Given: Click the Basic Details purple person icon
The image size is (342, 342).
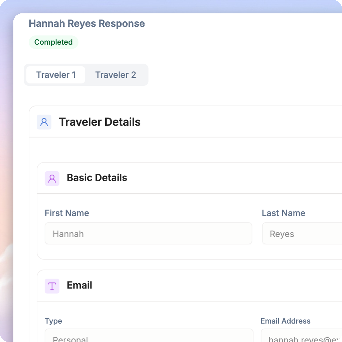Looking at the screenshot, I should click(x=52, y=179).
